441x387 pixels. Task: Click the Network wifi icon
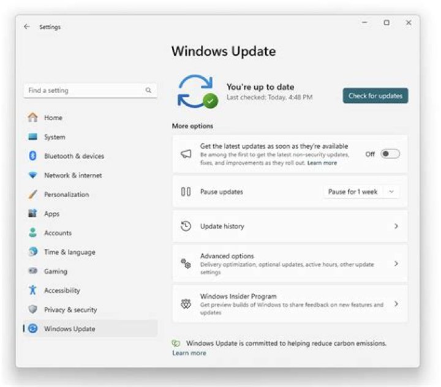(x=32, y=175)
